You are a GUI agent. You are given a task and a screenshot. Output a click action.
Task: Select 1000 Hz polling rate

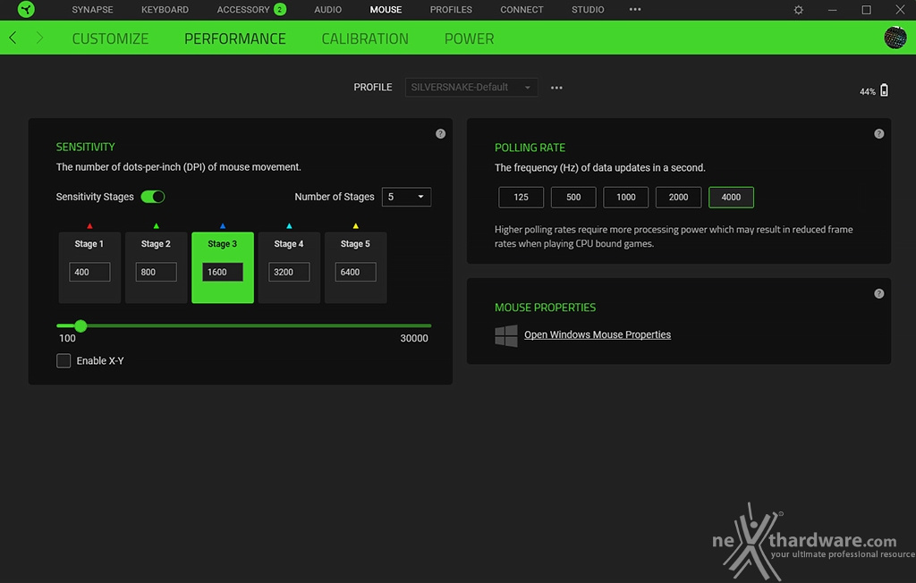click(625, 198)
